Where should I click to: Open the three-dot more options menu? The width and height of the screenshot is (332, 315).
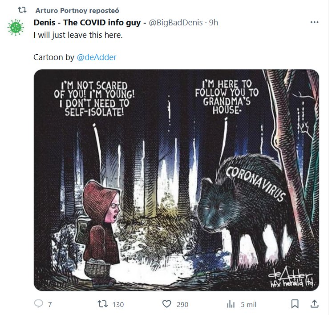[314, 22]
